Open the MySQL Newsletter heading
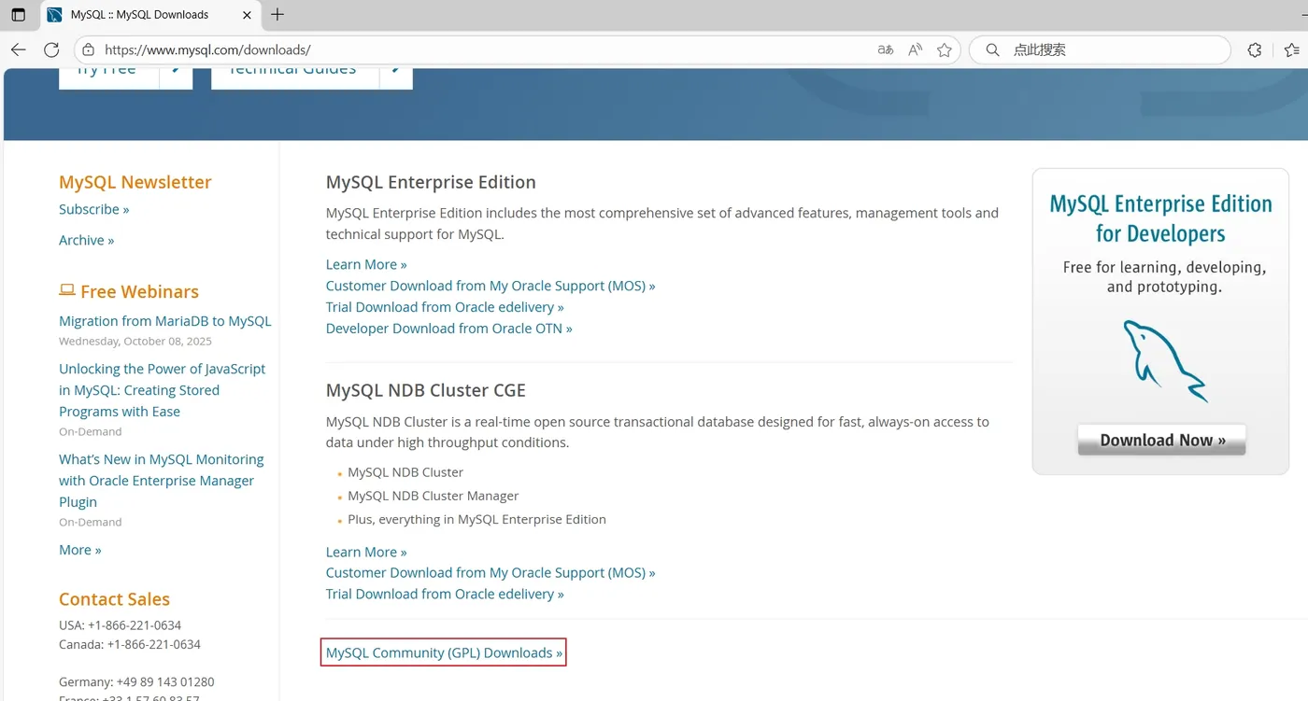 click(x=135, y=182)
